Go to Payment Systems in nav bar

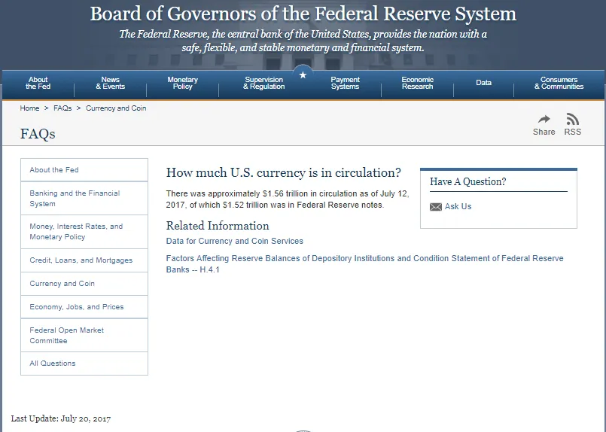coord(345,83)
